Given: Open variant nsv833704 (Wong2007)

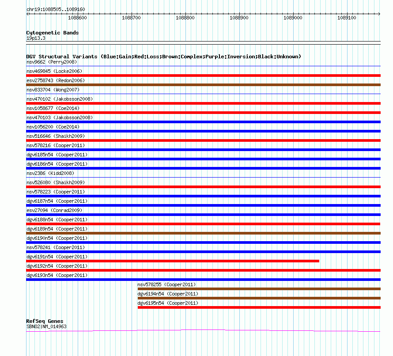Looking at the screenshot, I should coord(53,90).
